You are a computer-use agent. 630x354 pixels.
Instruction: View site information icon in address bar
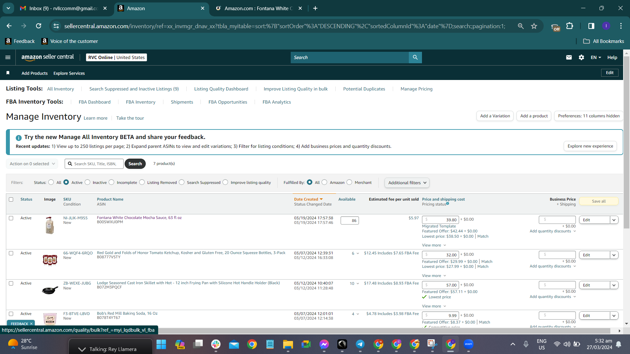(x=56, y=26)
